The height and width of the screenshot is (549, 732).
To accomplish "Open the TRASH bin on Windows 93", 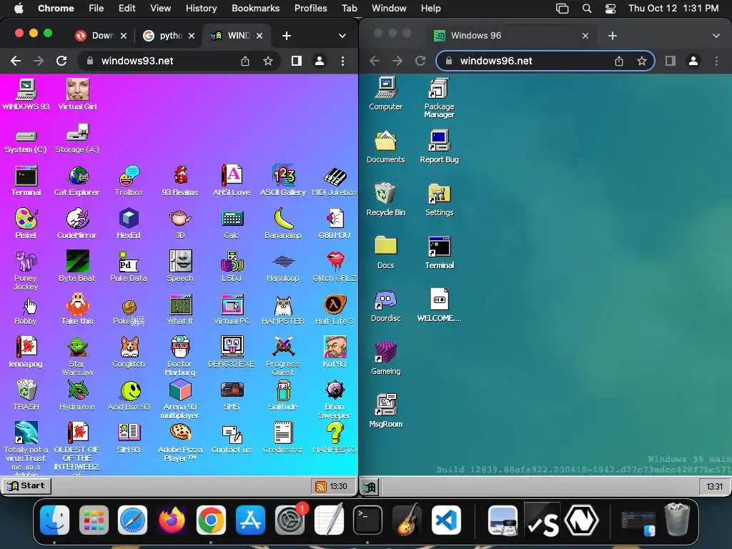I will click(26, 395).
